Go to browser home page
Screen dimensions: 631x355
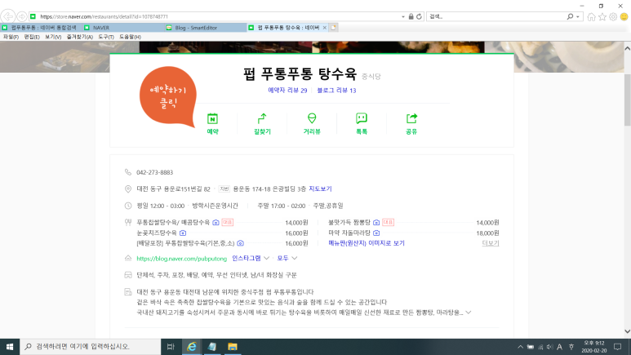(591, 17)
